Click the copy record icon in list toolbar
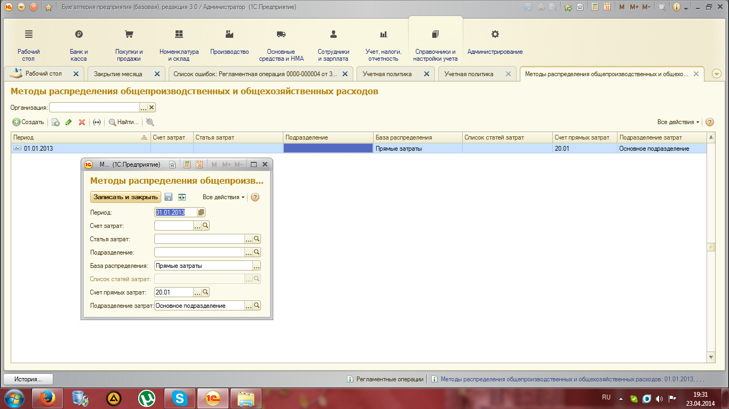This screenshot has height=409, width=729. click(56, 122)
